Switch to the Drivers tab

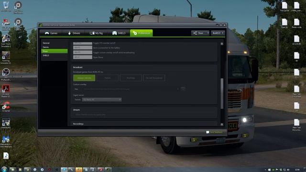click(x=74, y=33)
